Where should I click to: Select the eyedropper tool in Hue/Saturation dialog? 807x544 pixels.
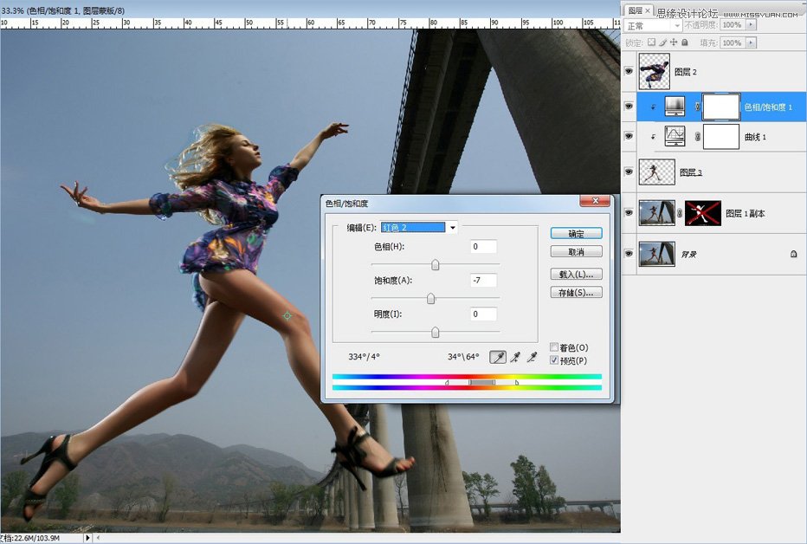pyautogui.click(x=498, y=357)
